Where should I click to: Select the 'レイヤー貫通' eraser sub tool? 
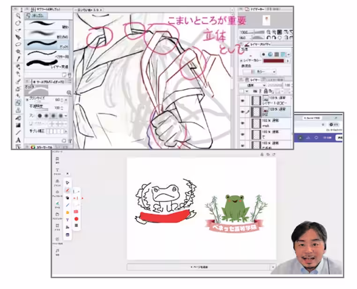point(47,64)
